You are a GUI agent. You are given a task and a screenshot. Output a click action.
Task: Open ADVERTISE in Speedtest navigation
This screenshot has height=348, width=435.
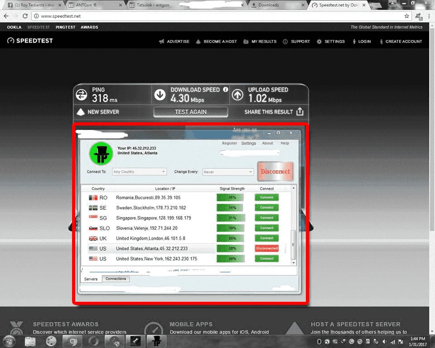click(174, 41)
